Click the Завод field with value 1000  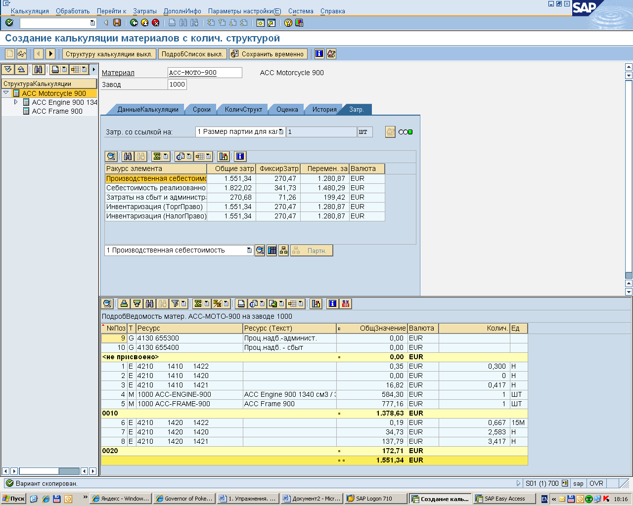(x=177, y=84)
